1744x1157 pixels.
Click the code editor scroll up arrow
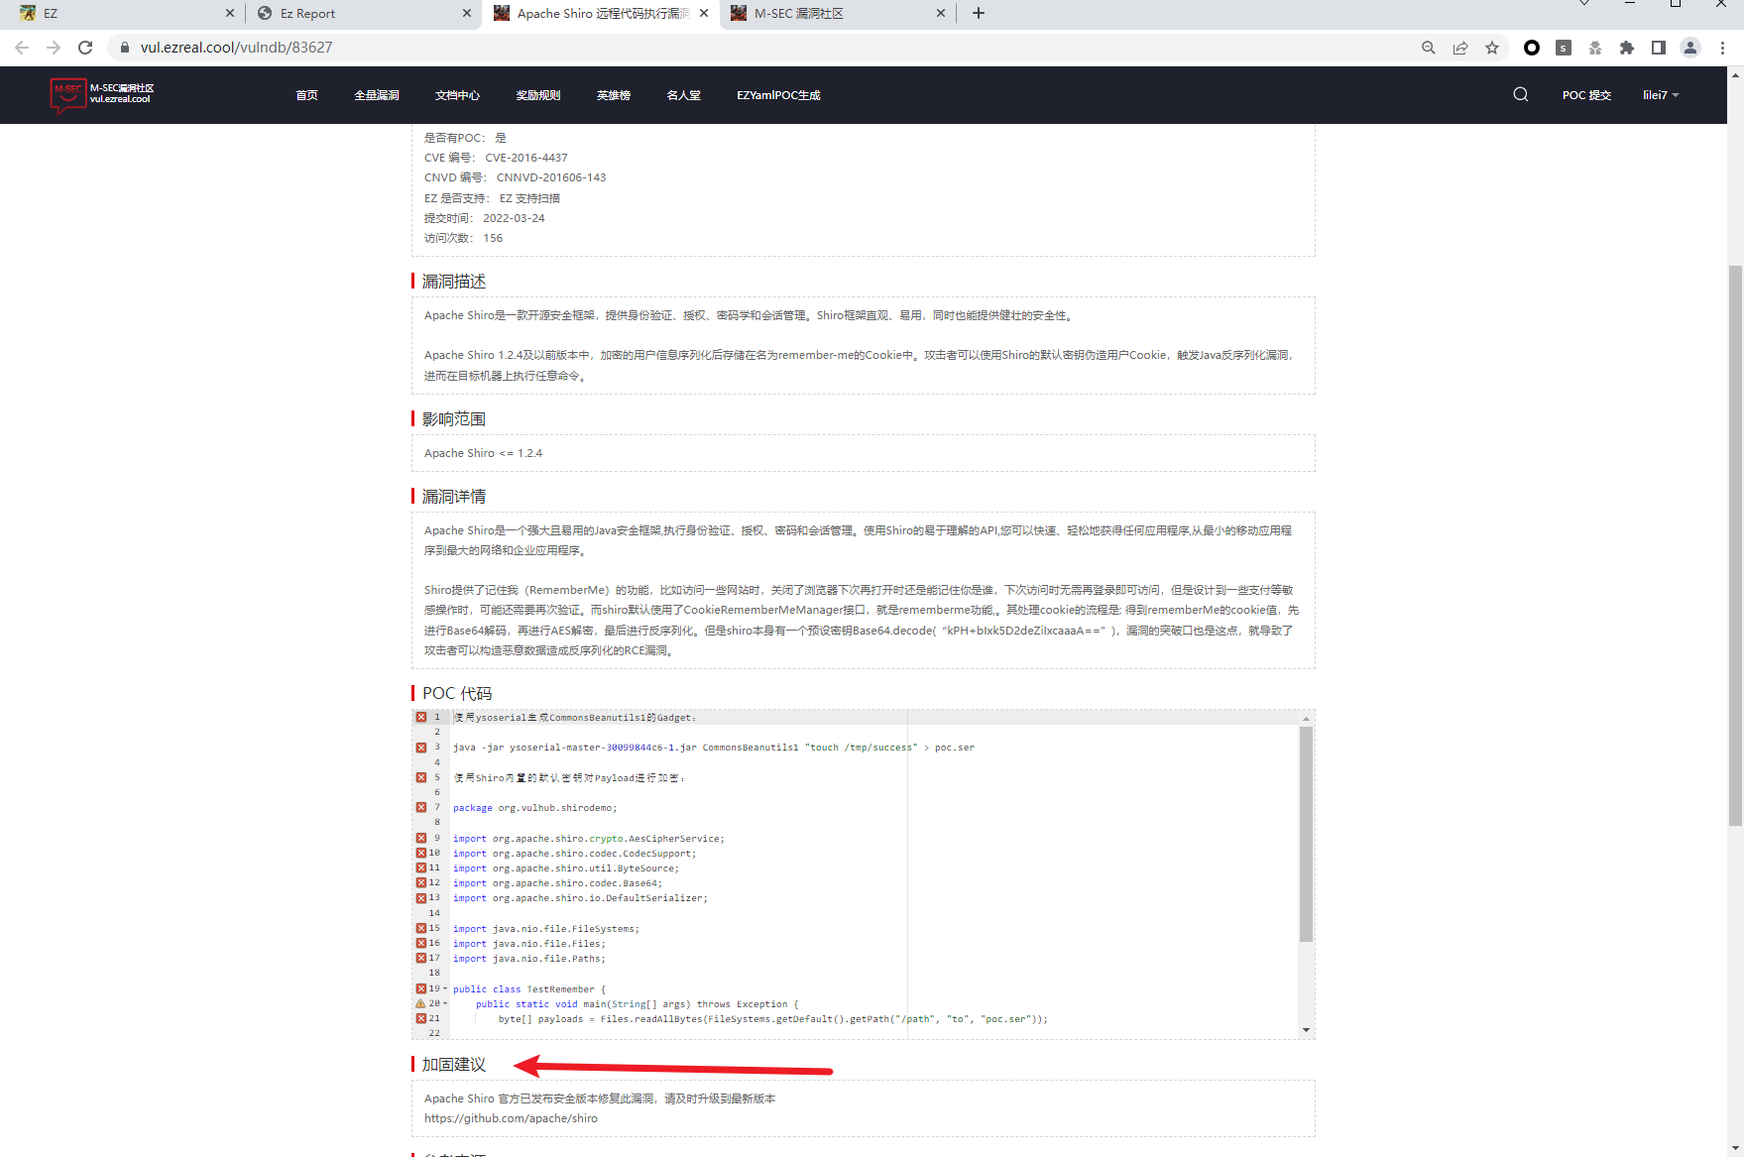click(1306, 718)
